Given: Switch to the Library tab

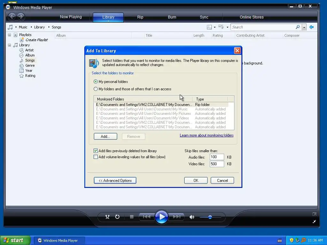Looking at the screenshot, I should (x=108, y=17).
